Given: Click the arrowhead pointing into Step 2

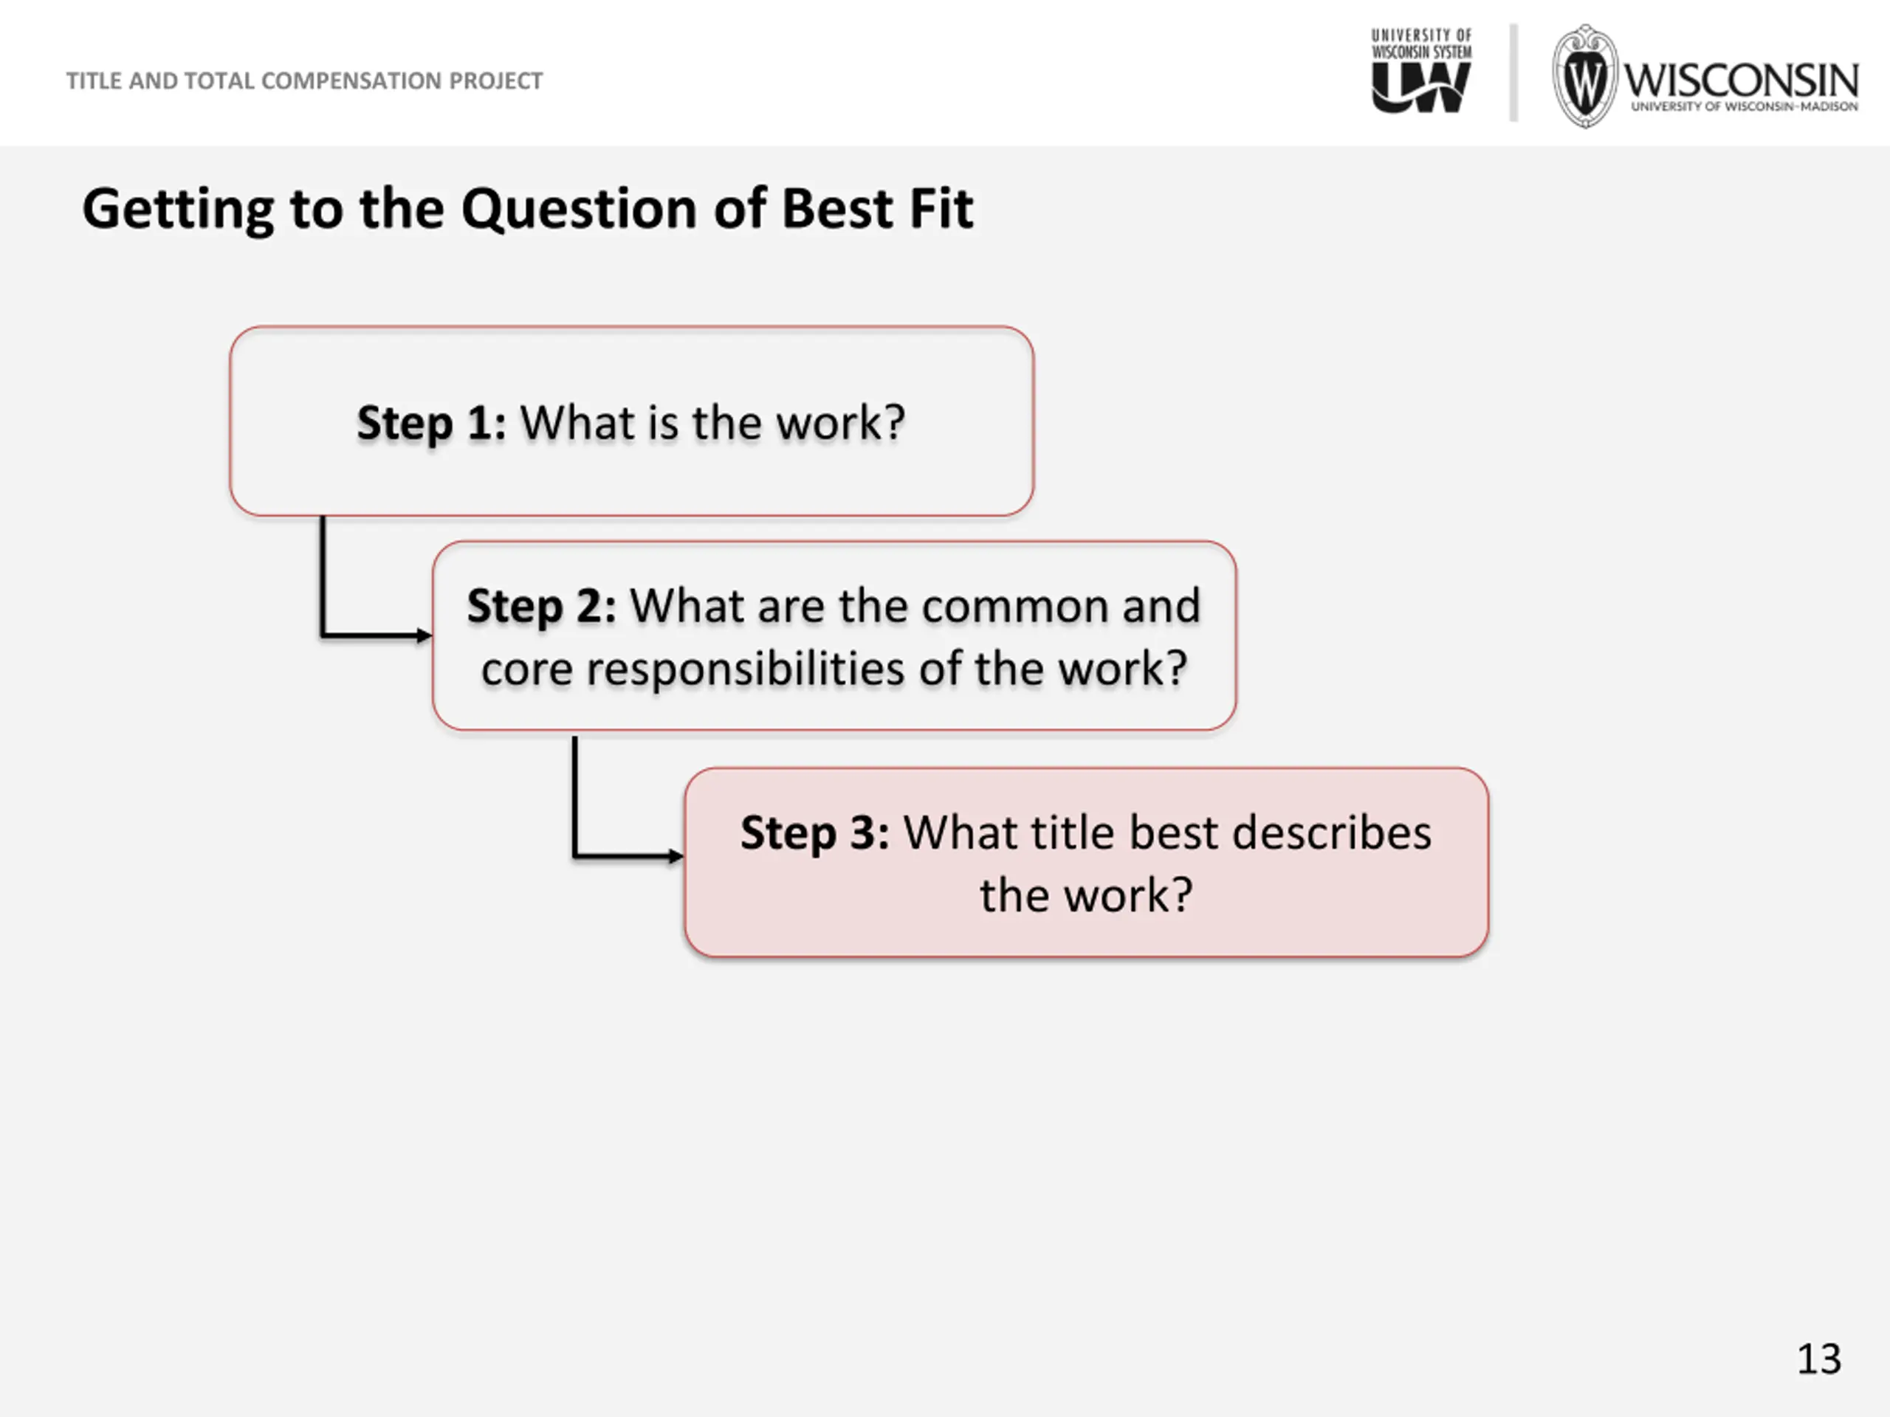Looking at the screenshot, I should click(424, 635).
